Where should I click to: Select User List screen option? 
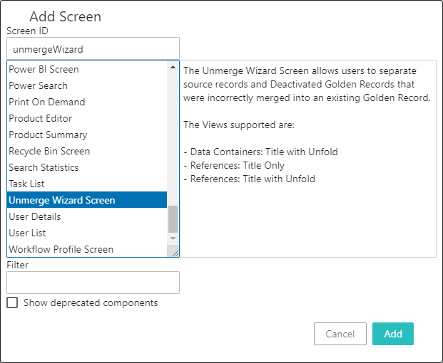28,233
